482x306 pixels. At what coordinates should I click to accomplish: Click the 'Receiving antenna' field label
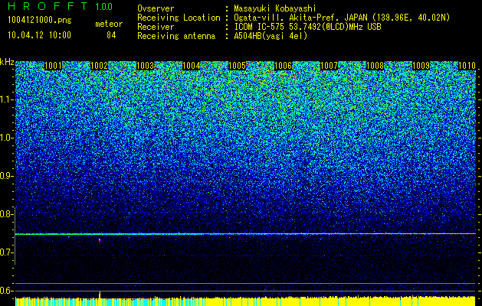pyautogui.click(x=176, y=36)
